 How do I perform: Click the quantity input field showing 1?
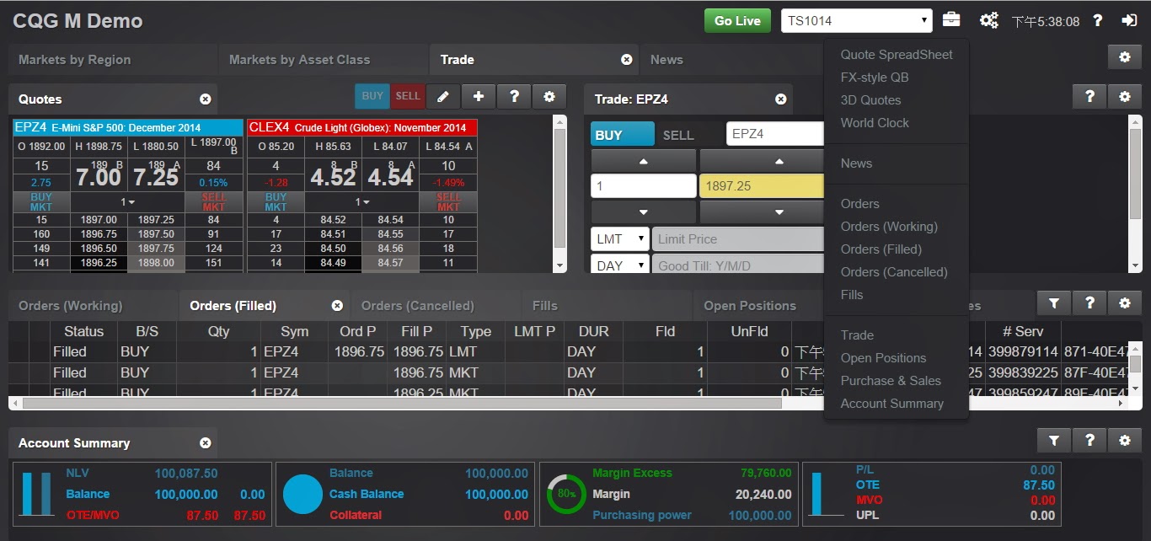tap(644, 186)
